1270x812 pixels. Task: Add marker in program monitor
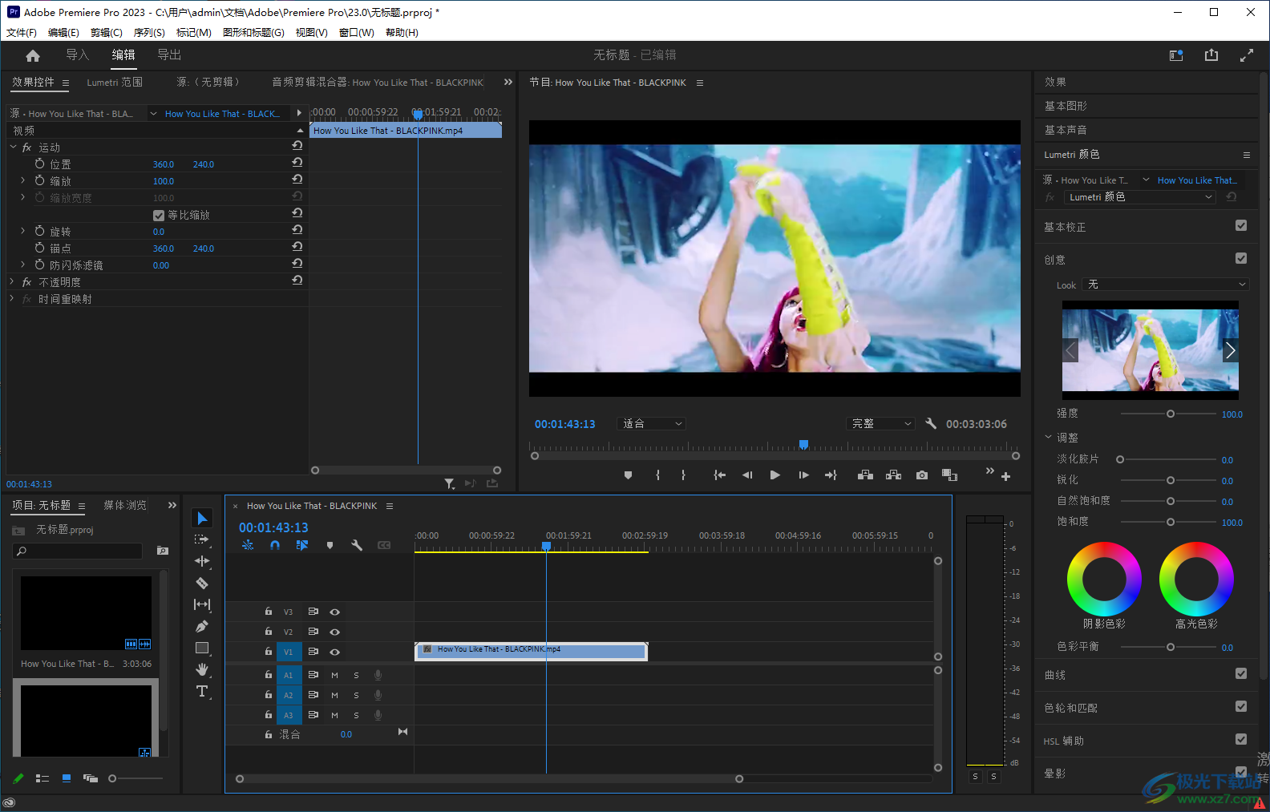click(629, 475)
